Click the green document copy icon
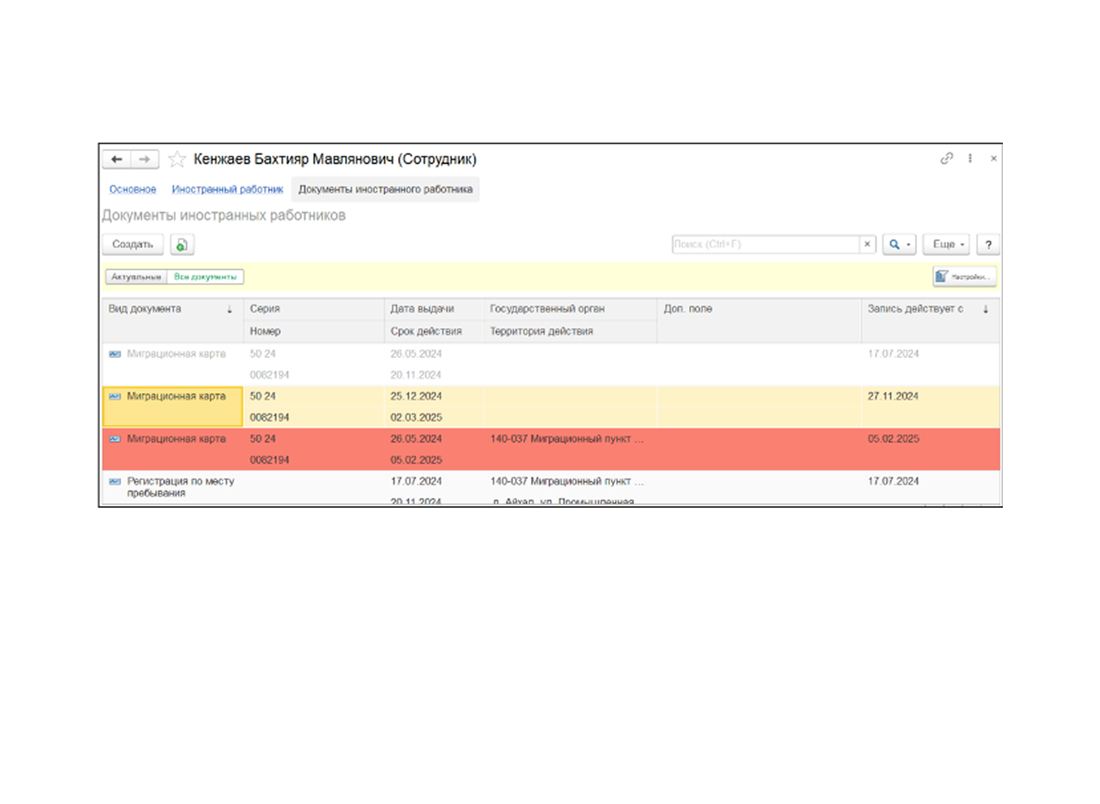 (x=182, y=244)
